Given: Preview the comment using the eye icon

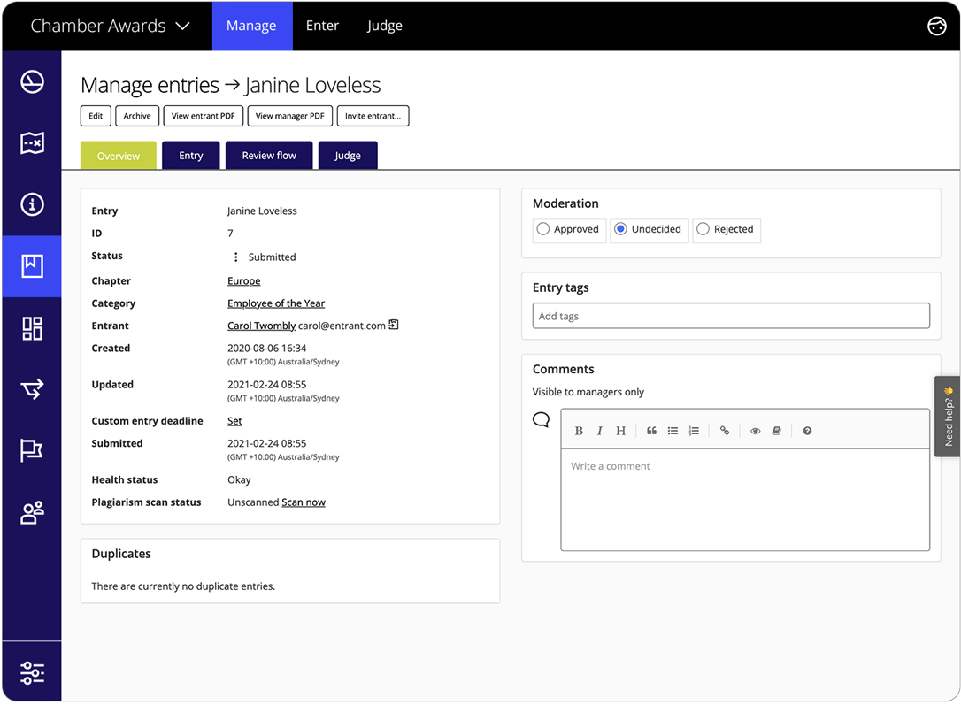Looking at the screenshot, I should pyautogui.click(x=755, y=431).
